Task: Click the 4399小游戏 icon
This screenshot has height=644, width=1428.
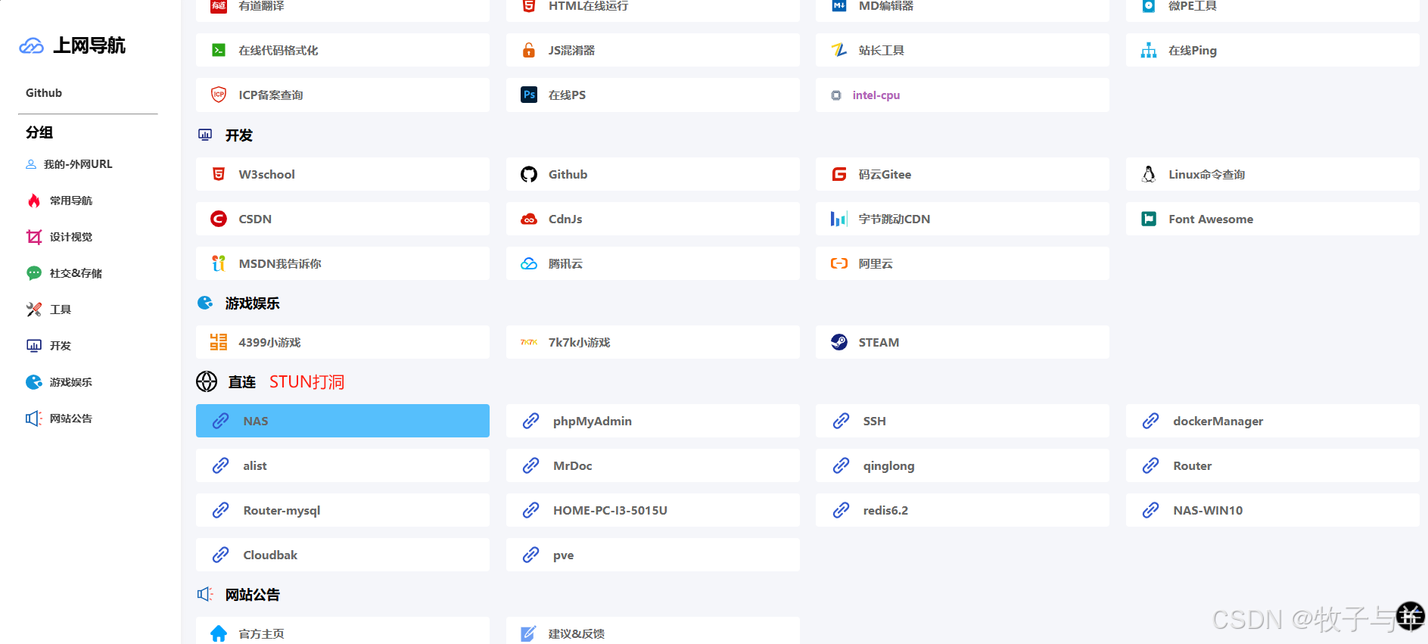Action: tap(219, 342)
